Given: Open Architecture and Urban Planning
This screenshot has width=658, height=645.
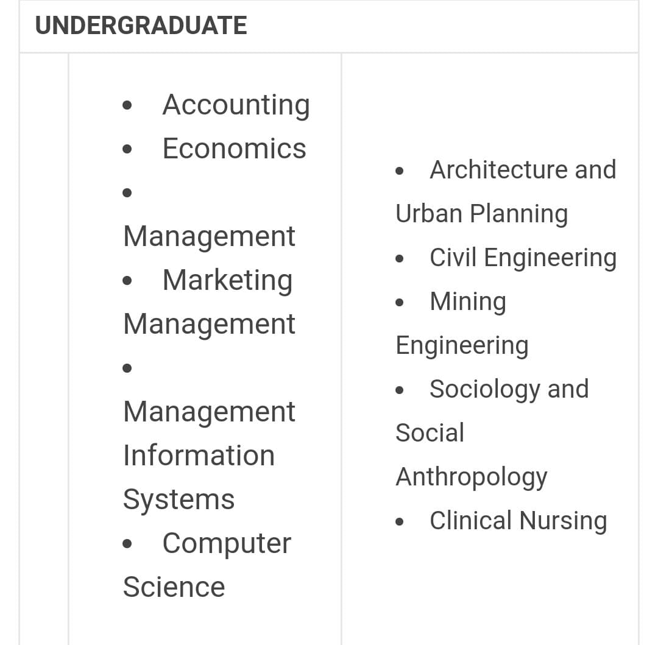Looking at the screenshot, I should click(x=506, y=192).
